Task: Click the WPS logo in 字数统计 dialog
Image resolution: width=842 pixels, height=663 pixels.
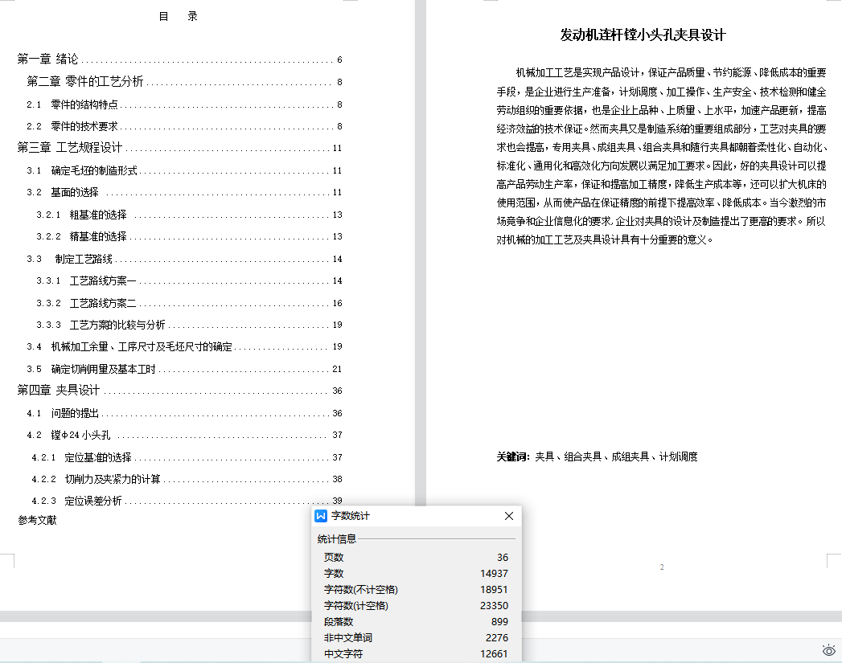Action: [x=321, y=516]
